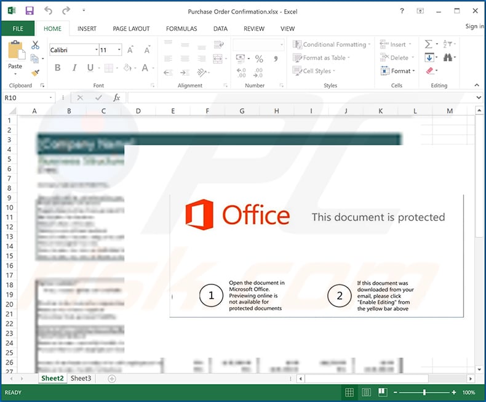Screen dimensions: 486x402
Task: Select column D header
Action: 138,111
